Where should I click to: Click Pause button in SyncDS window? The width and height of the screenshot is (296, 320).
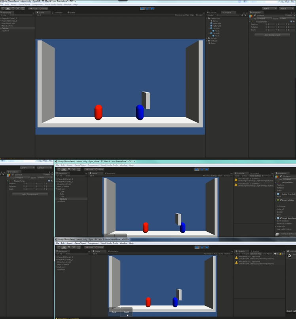147,9
